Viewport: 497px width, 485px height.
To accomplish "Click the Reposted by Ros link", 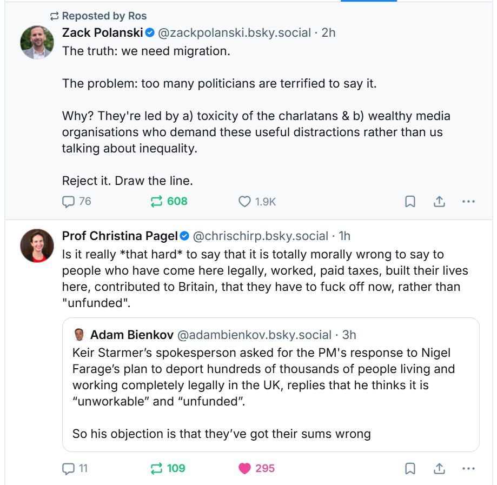I will click(104, 16).
